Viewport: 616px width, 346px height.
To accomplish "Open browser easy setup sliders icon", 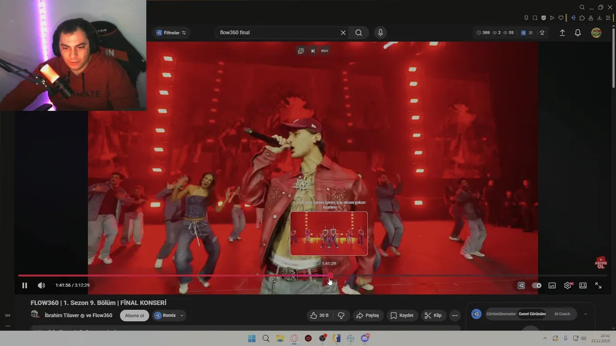I will tap(608, 18).
